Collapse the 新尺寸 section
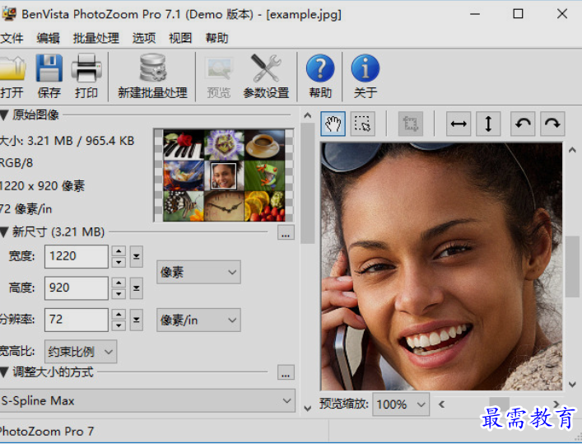This screenshot has width=582, height=444. 4,232
